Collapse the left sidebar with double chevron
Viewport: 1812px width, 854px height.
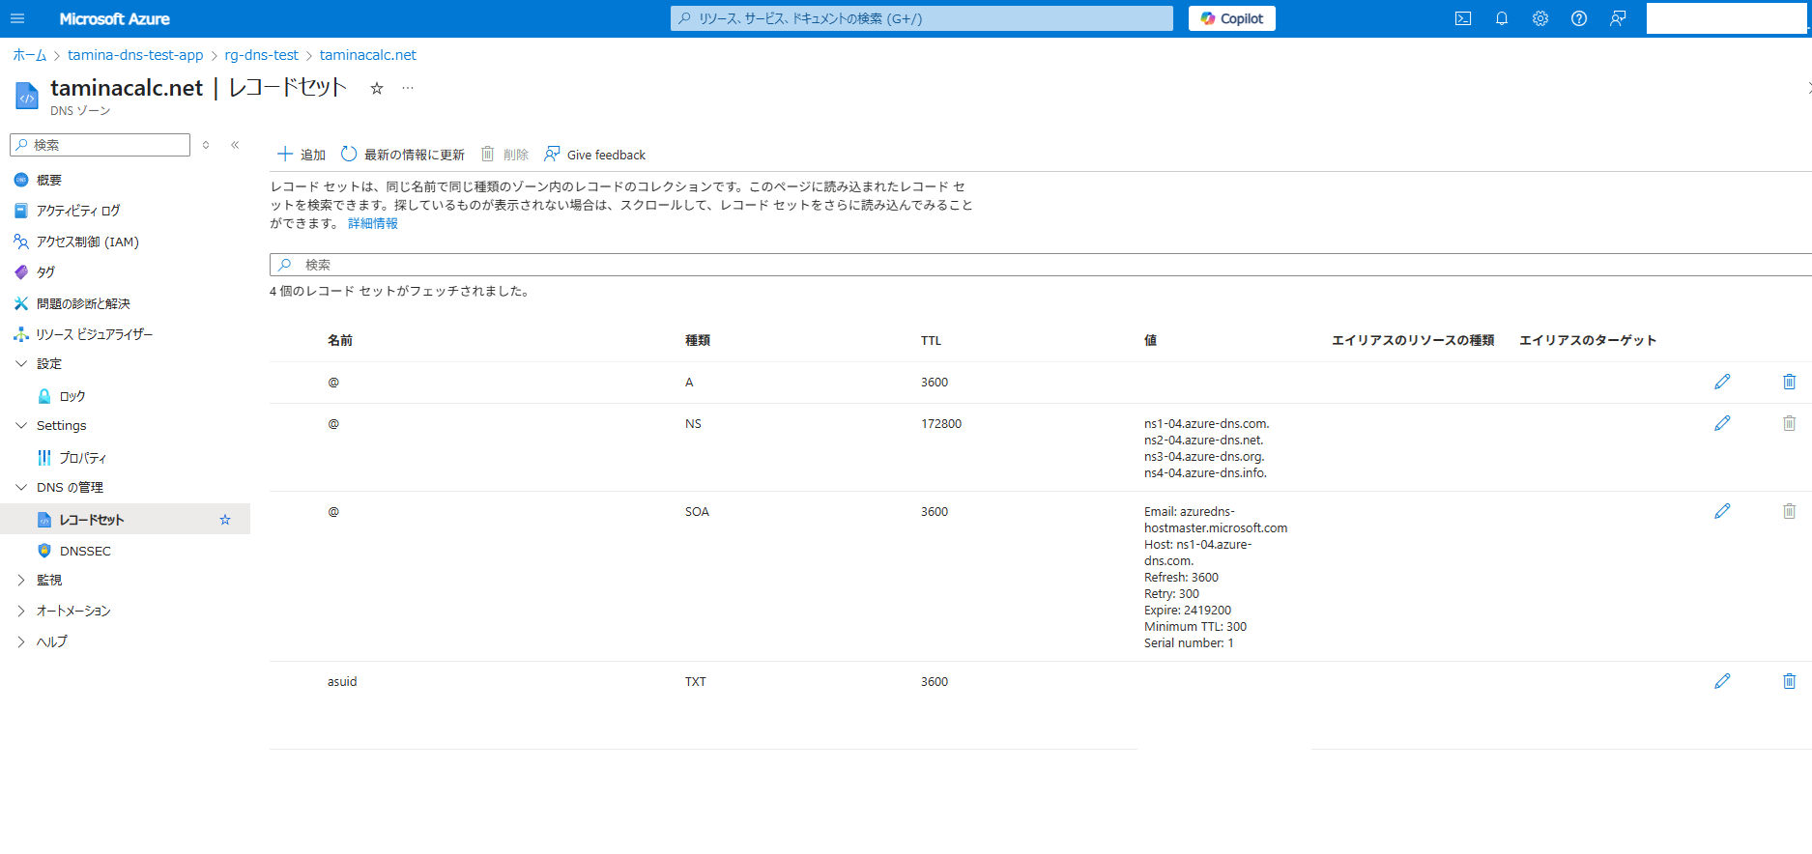(235, 145)
